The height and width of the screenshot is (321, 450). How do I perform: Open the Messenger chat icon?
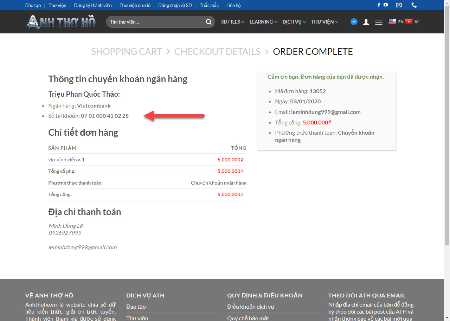pyautogui.click(x=354, y=22)
